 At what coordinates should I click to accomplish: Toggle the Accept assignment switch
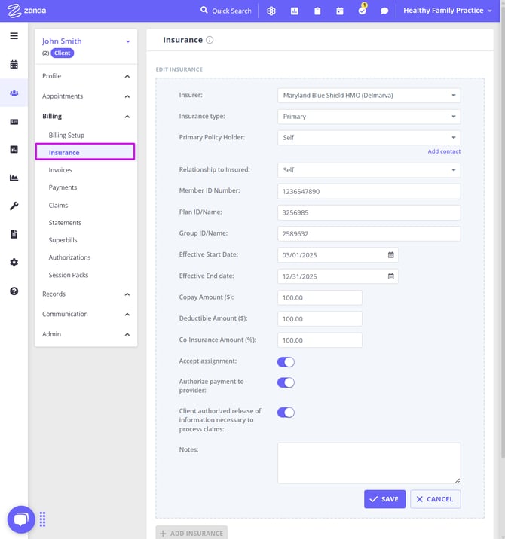click(x=286, y=362)
